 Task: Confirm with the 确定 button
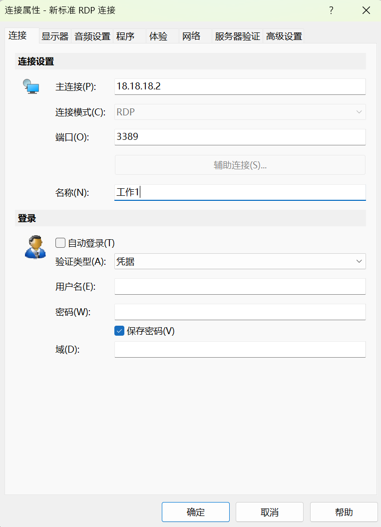click(196, 512)
